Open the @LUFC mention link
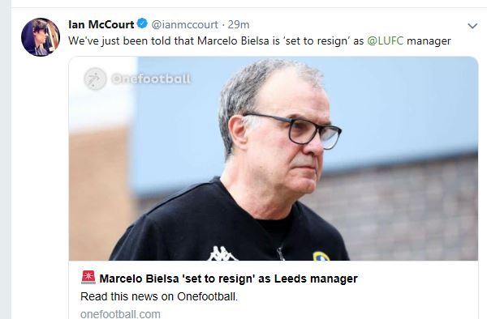Screen dimensions: 487x319 (386, 40)
